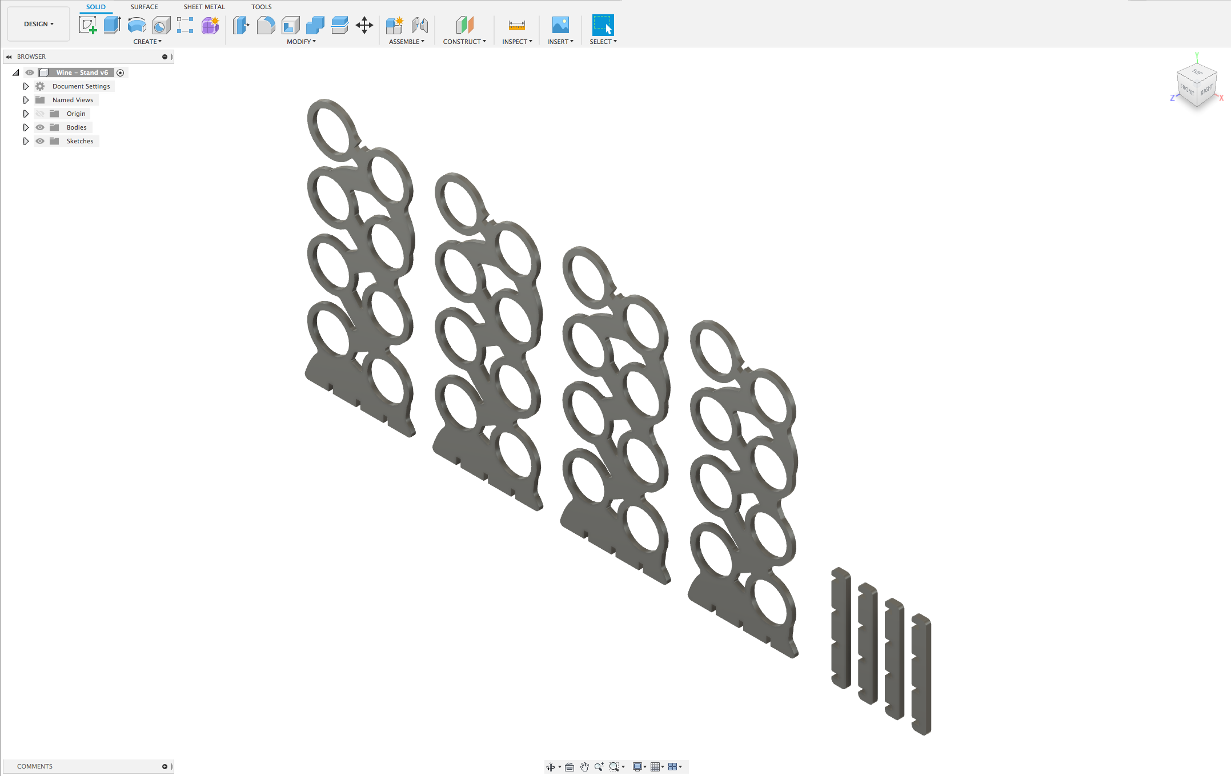Select the New Component tool
The width and height of the screenshot is (1231, 776).
pos(395,25)
